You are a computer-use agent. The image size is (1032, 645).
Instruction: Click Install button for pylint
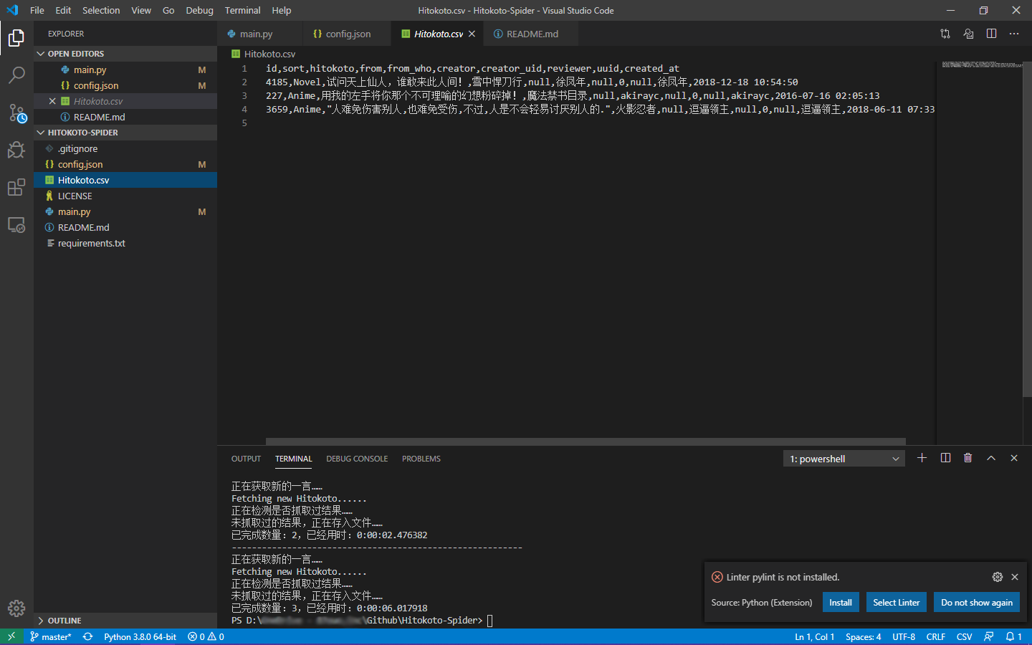point(840,603)
